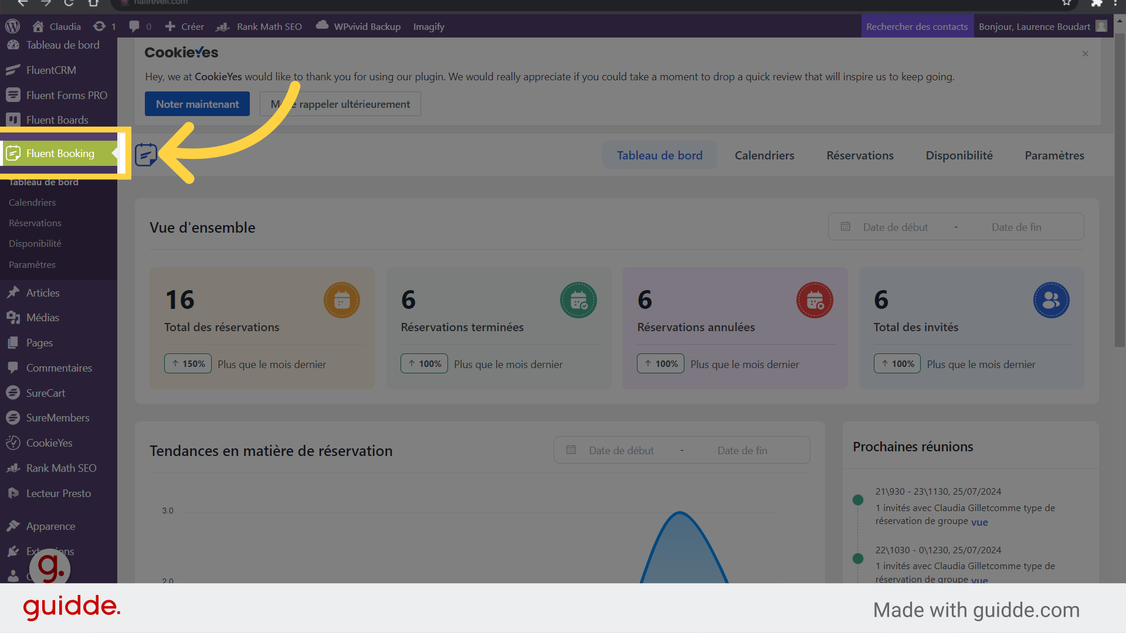Dismiss the CookieYes review notice
Screen dimensions: 1126x633
point(1085,53)
